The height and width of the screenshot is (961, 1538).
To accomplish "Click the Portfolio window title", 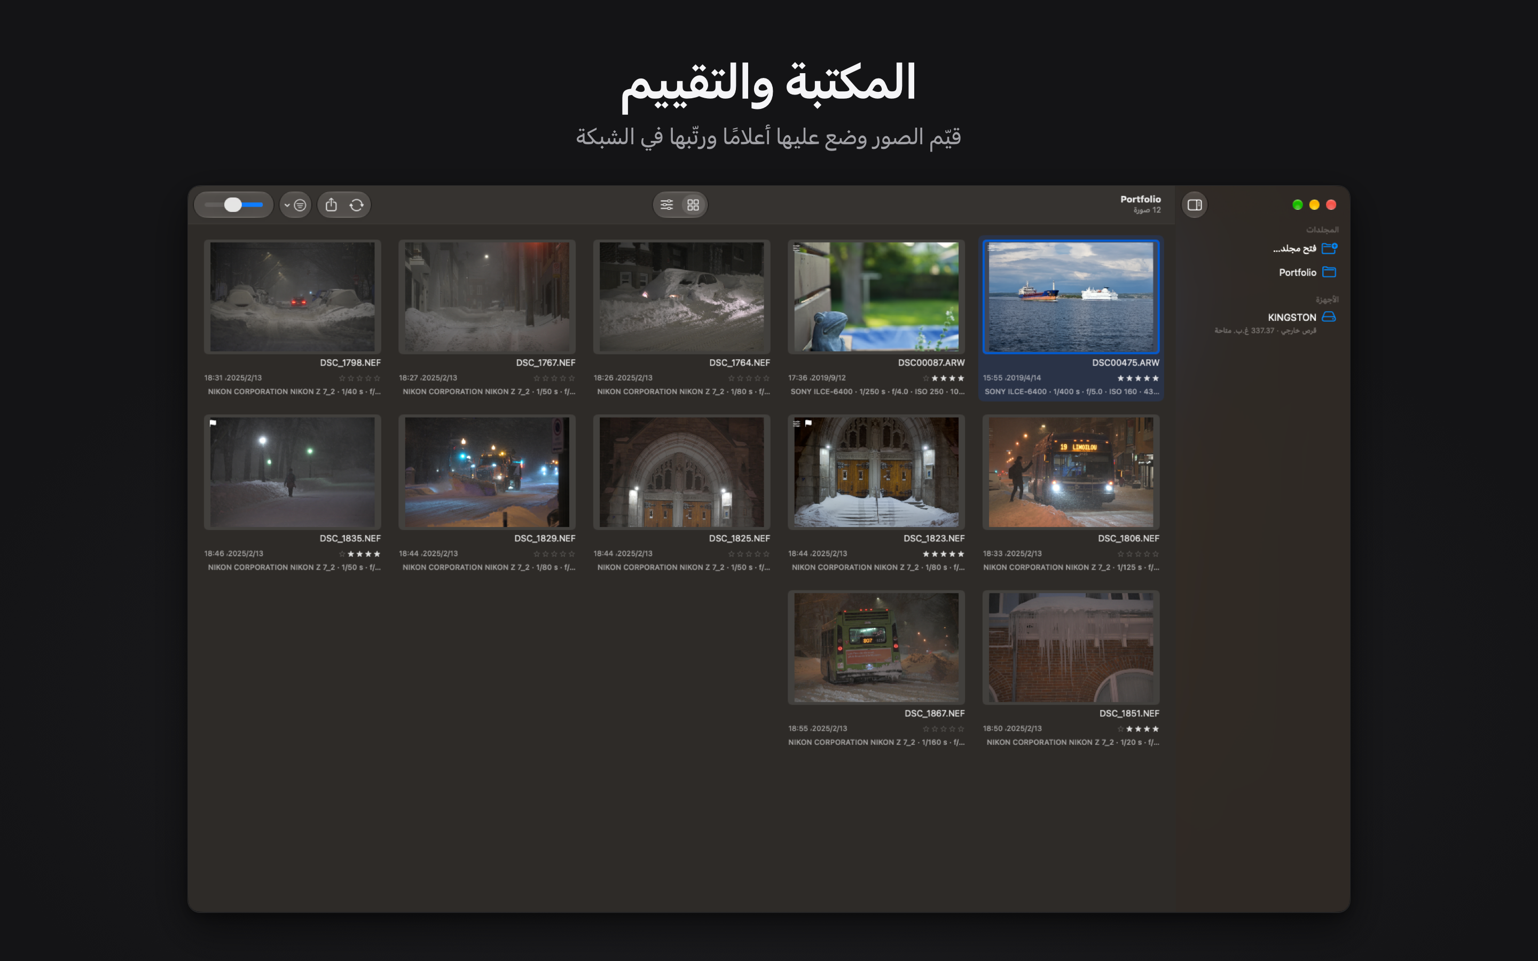I will click(1140, 199).
